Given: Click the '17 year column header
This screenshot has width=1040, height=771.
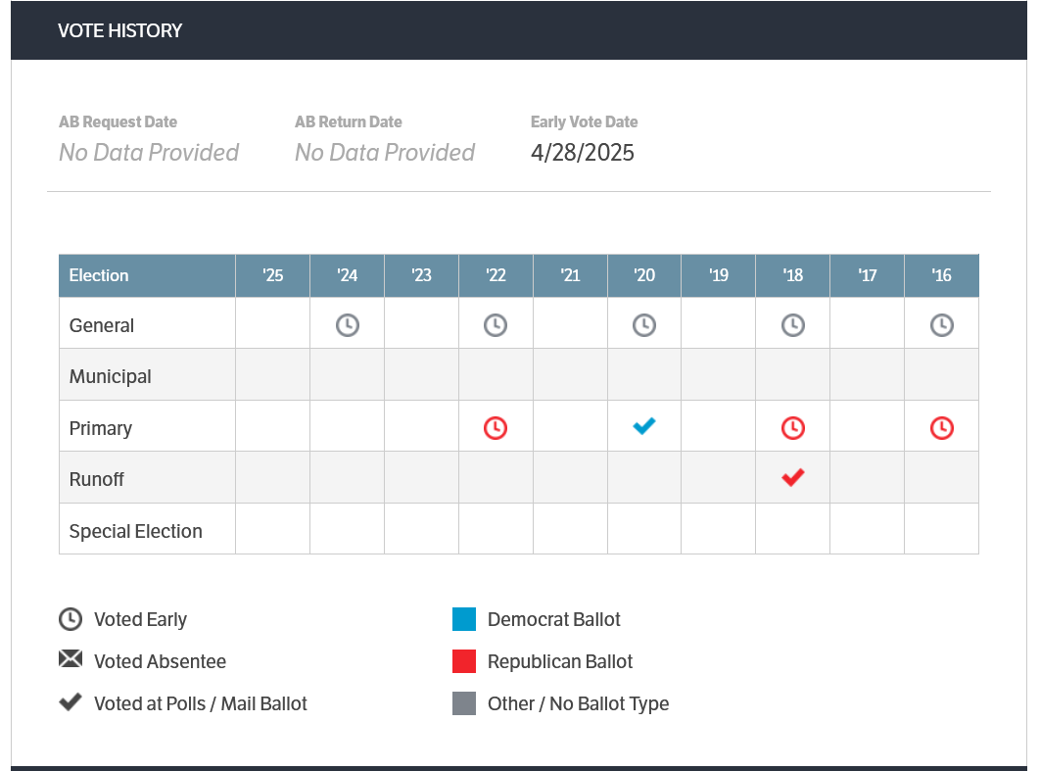Looking at the screenshot, I should 867,275.
